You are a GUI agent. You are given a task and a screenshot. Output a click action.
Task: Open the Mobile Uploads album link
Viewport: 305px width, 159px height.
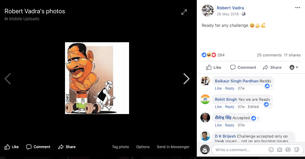point(24,19)
